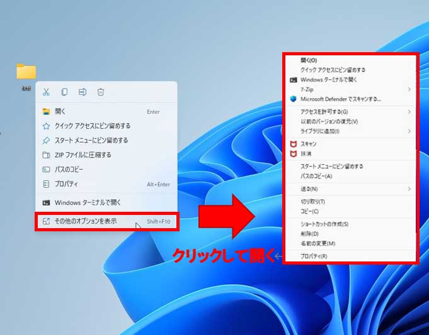The width and height of the screenshot is (429, 335).
Task: Expand the 7-Zip submenu arrow
Action: (409, 90)
